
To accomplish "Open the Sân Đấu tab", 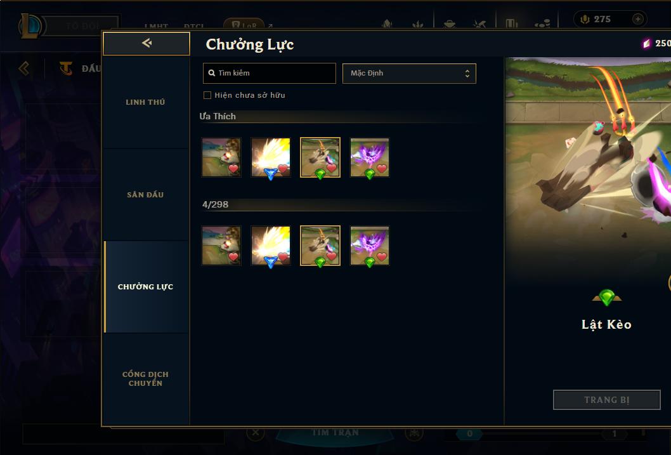I will coord(145,194).
